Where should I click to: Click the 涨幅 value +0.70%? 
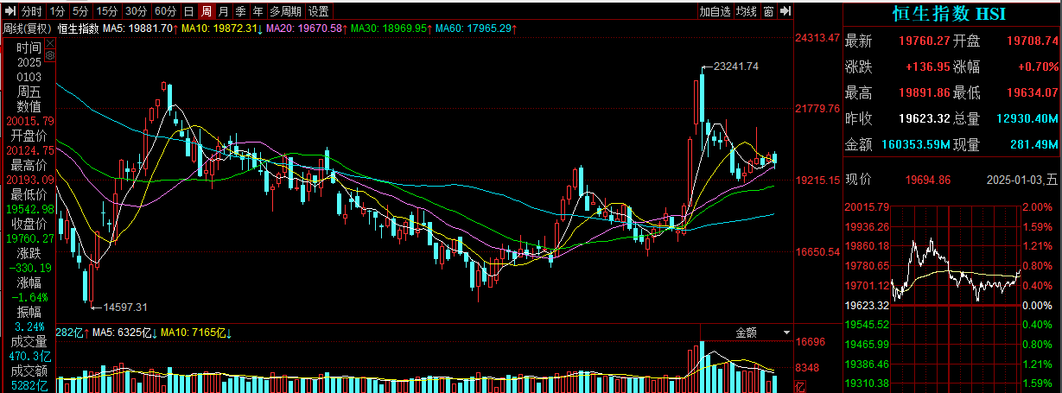(1039, 67)
